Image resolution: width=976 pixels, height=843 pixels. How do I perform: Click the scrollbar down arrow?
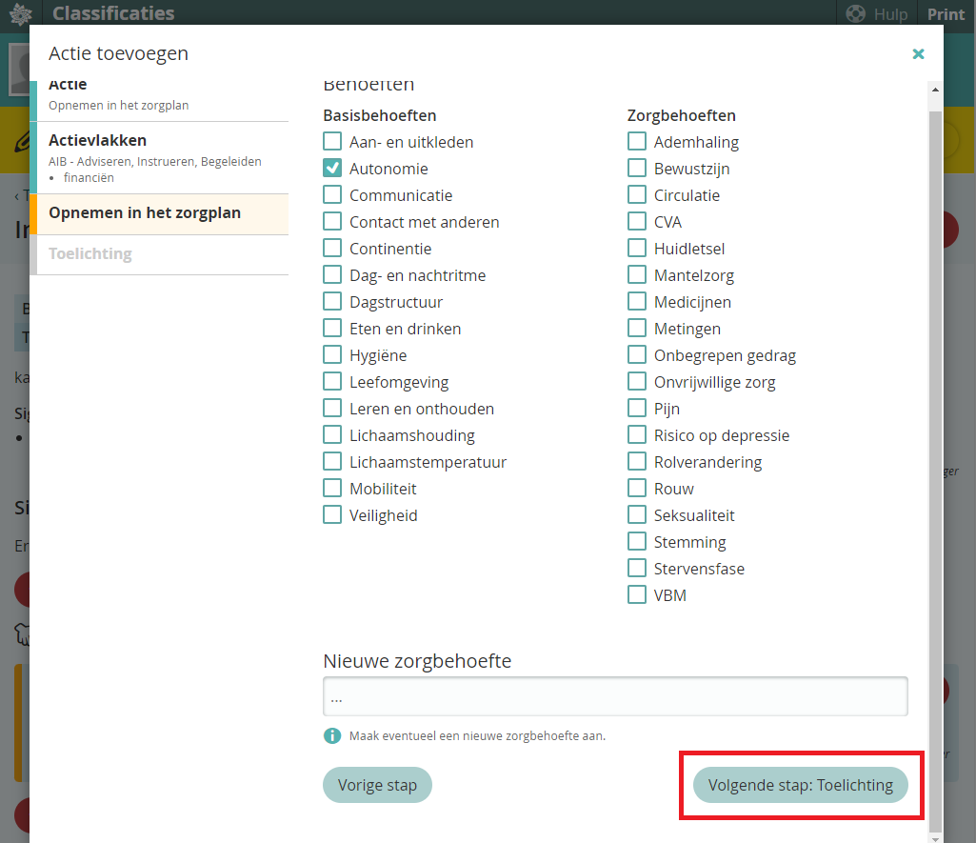(935, 837)
